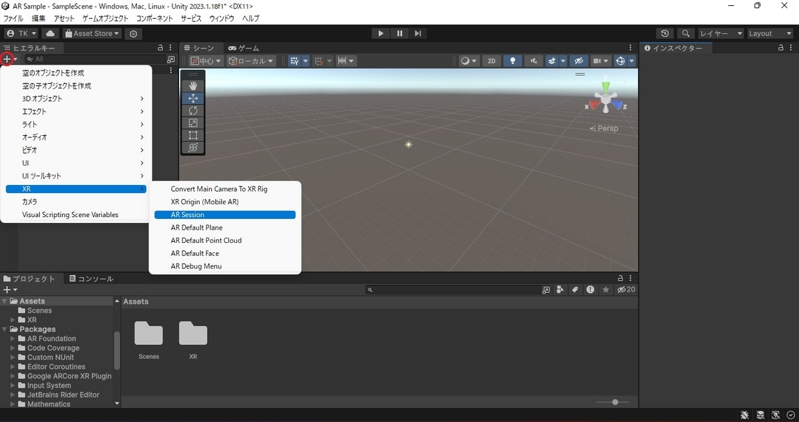The image size is (799, 422).
Task: Open the Undo History clock icon
Action: click(665, 33)
